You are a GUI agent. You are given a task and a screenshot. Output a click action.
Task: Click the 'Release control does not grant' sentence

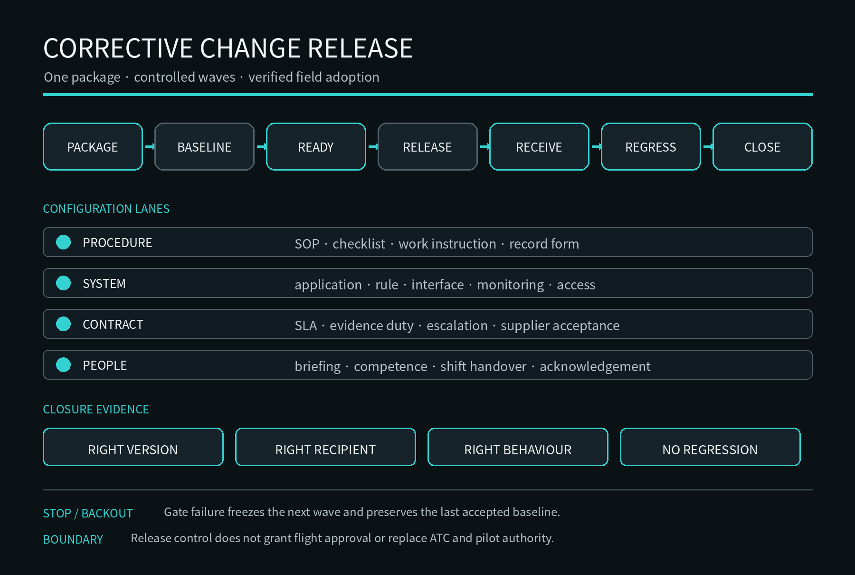point(342,538)
